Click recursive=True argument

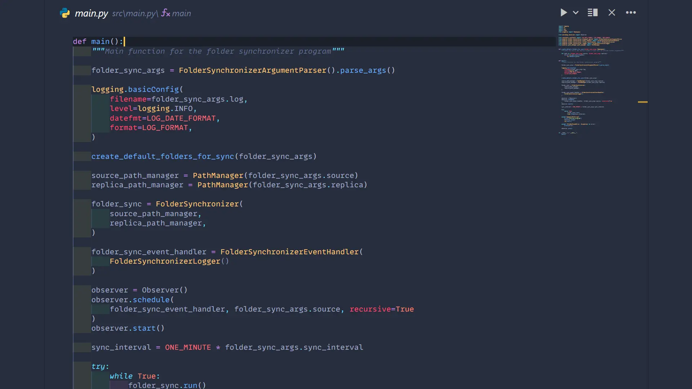click(x=382, y=309)
